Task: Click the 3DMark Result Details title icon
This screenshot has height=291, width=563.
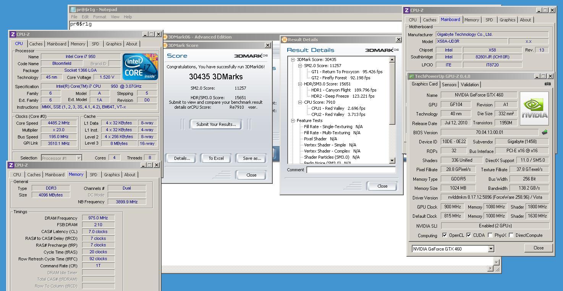Action: tap(284, 40)
